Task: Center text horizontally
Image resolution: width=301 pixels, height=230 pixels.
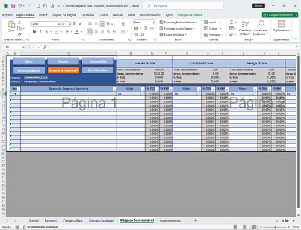Action: (x=96, y=31)
